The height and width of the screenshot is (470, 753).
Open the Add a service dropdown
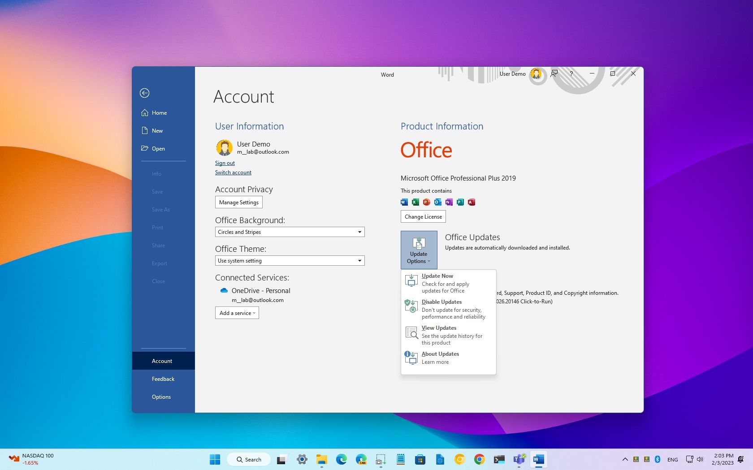pos(237,313)
